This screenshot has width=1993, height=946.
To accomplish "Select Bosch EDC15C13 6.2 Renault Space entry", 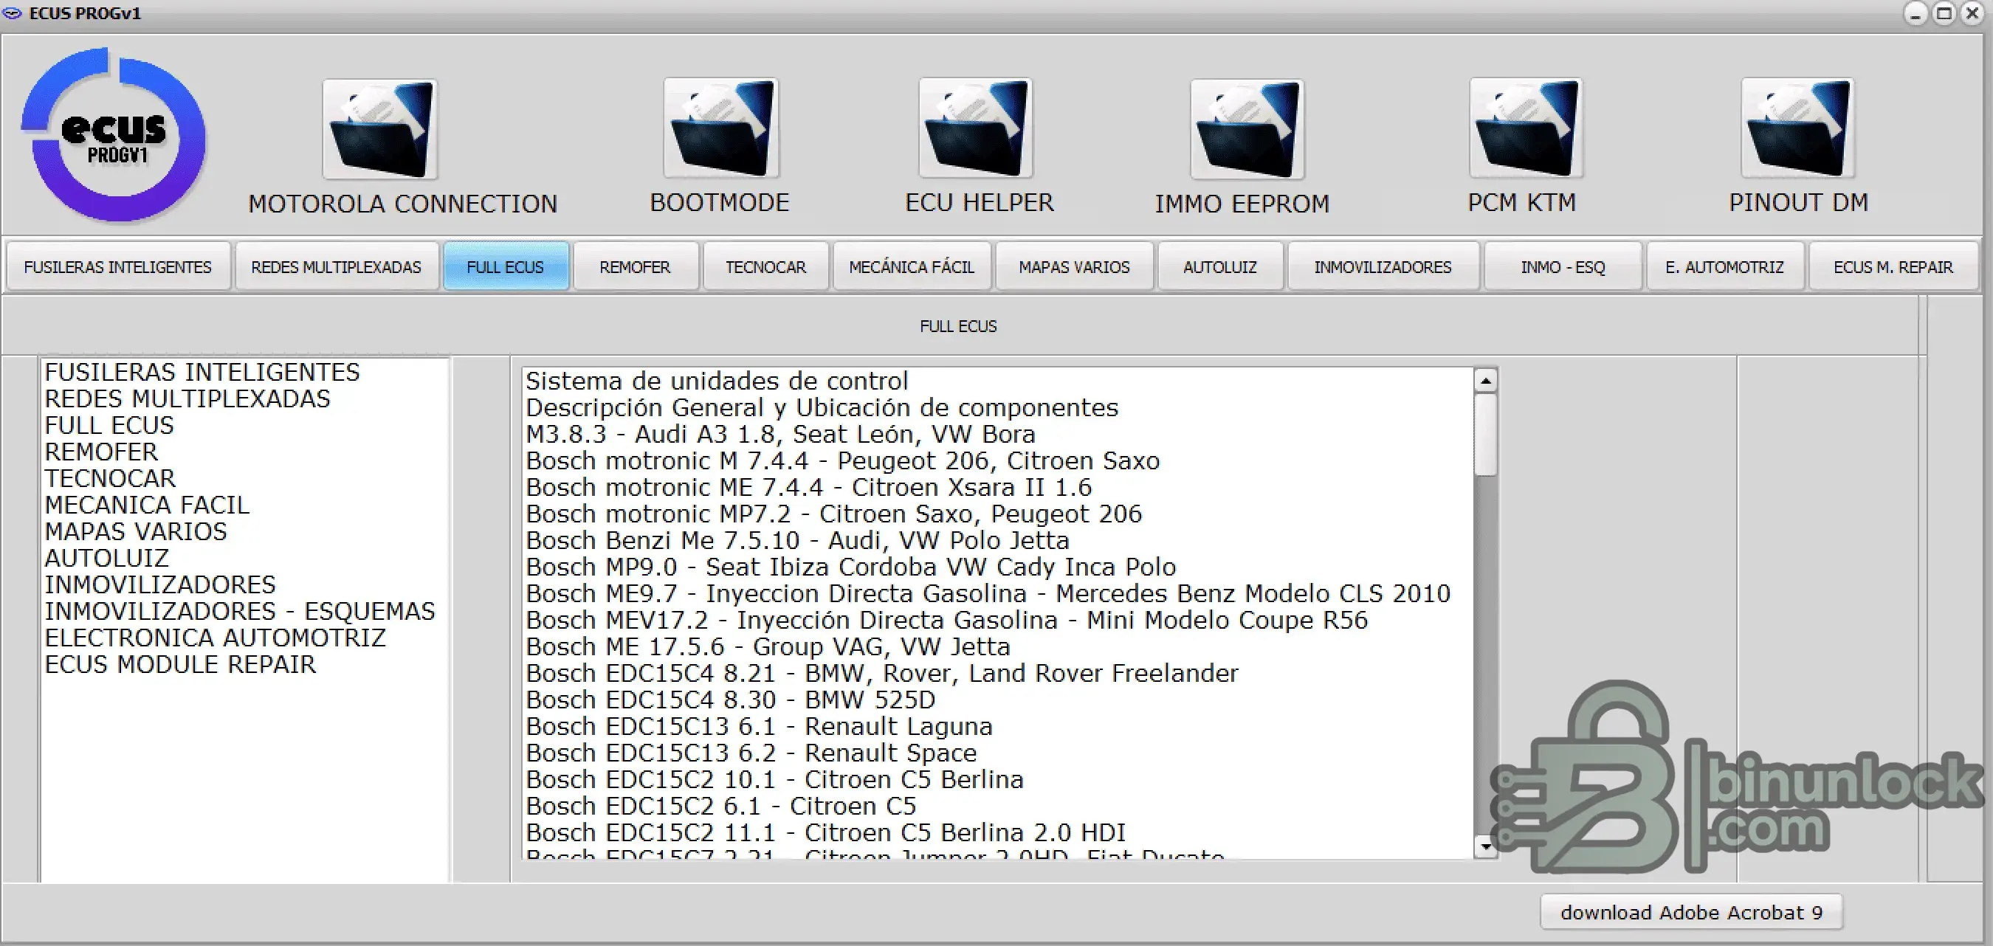I will pos(751,753).
